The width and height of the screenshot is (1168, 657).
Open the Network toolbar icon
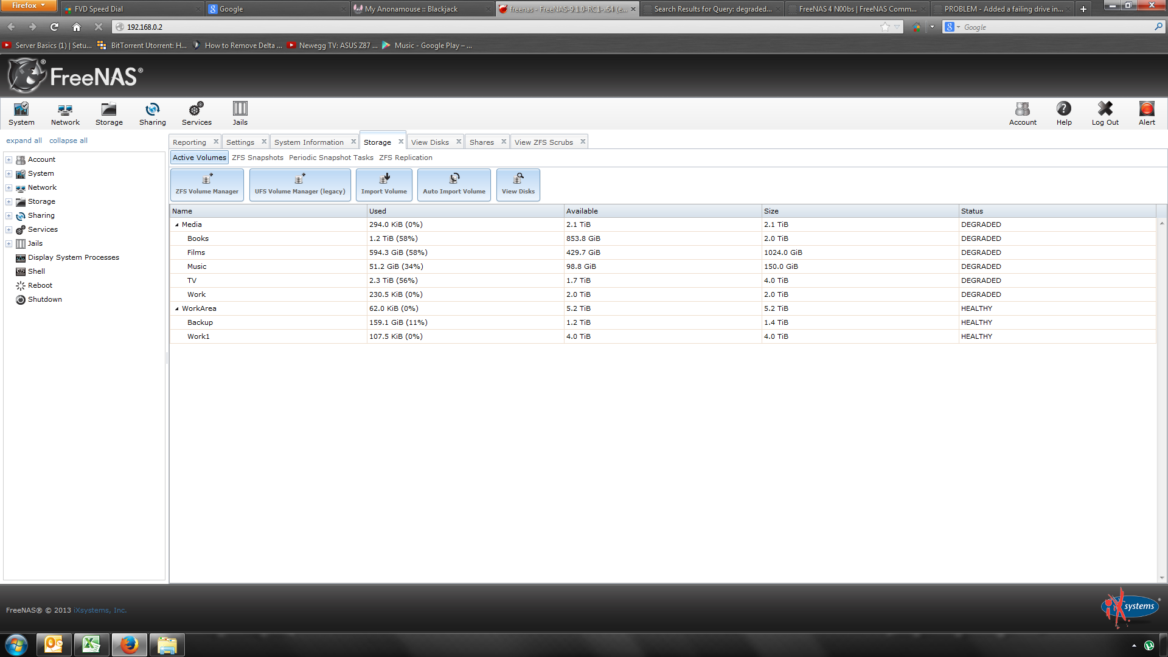[65, 109]
